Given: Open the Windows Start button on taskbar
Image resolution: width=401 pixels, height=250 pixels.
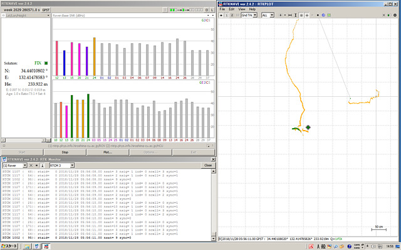Looking at the screenshot, I should 9,246.
